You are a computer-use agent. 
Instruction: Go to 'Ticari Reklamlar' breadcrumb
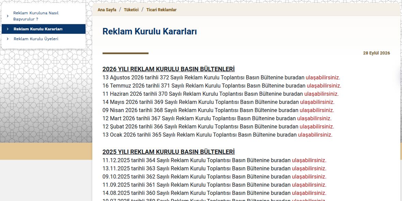coord(161,10)
